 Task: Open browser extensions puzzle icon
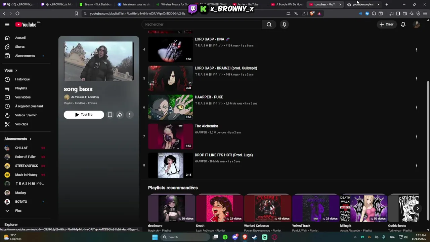(374, 13)
